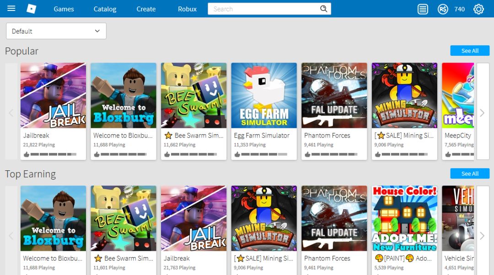Open the Games tab
This screenshot has height=275, width=494.
point(64,9)
